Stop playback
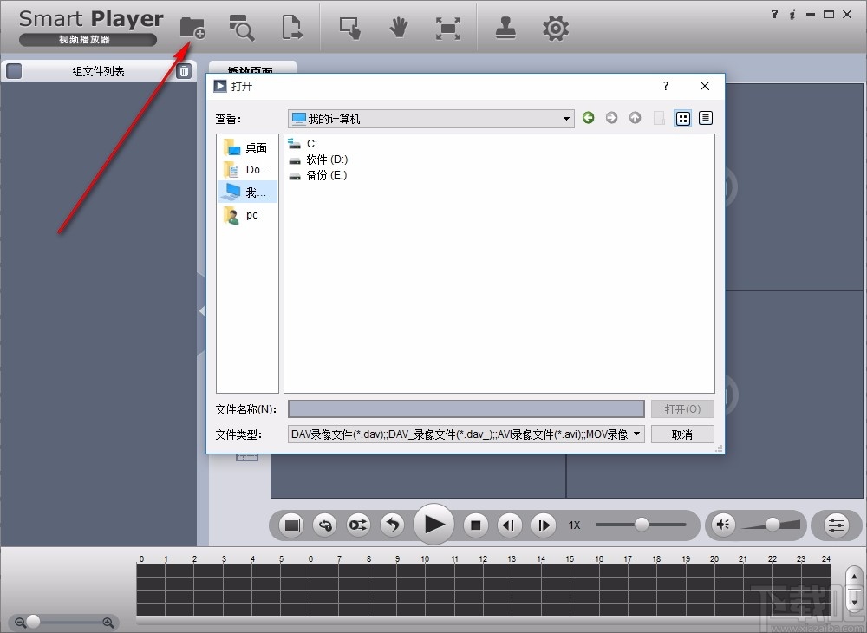This screenshot has height=633, width=867. click(475, 525)
